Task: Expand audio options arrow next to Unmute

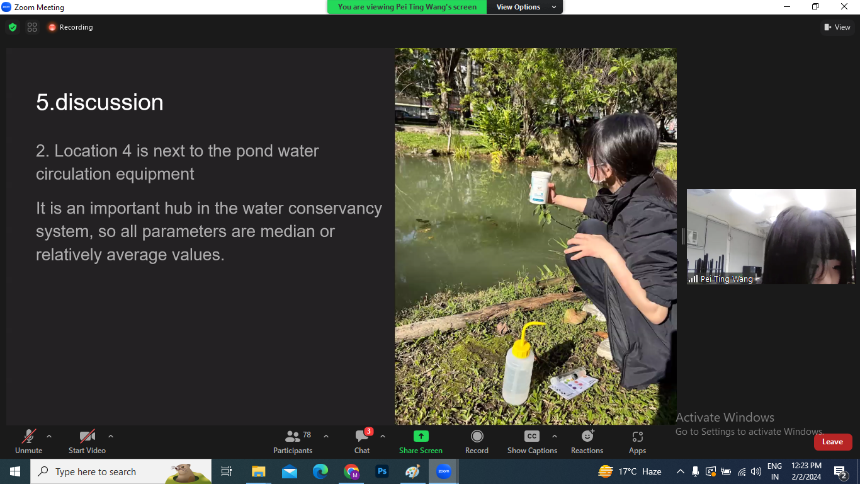Action: [49, 436]
